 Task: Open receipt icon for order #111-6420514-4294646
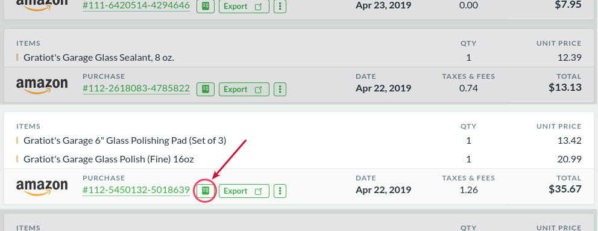[206, 6]
